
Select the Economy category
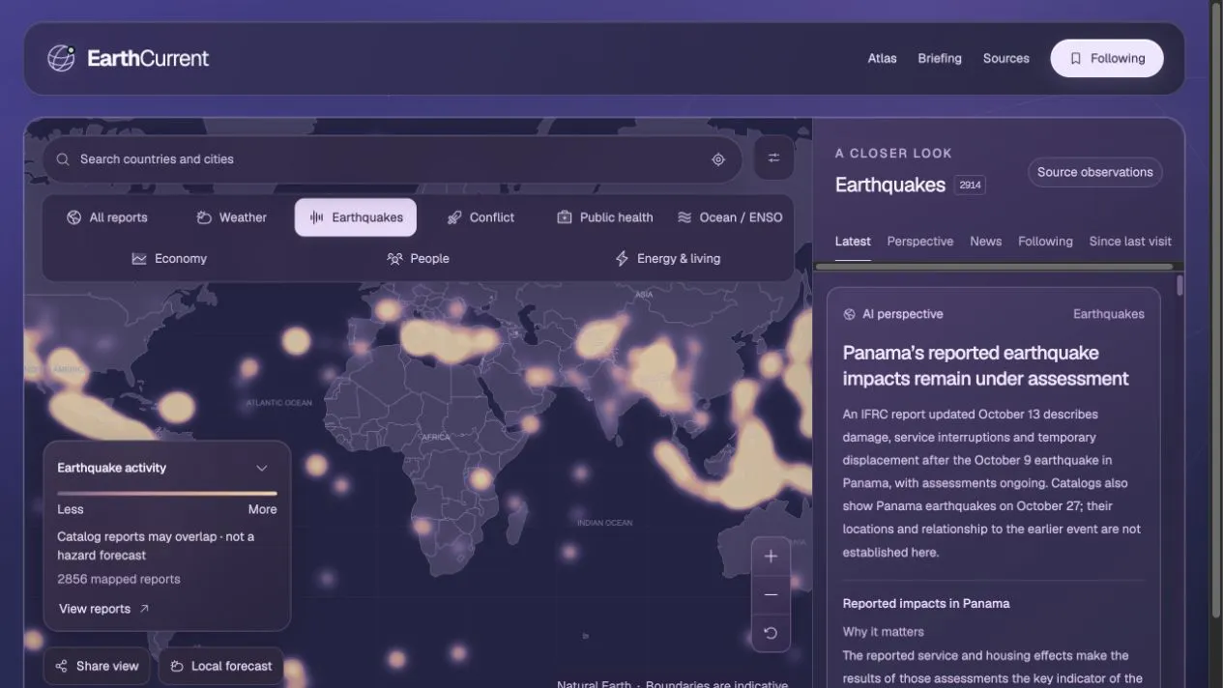169,258
